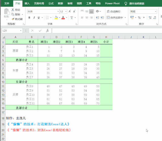Toggle Underline formatting
This screenshot has height=141, width=162.
[39, 18]
